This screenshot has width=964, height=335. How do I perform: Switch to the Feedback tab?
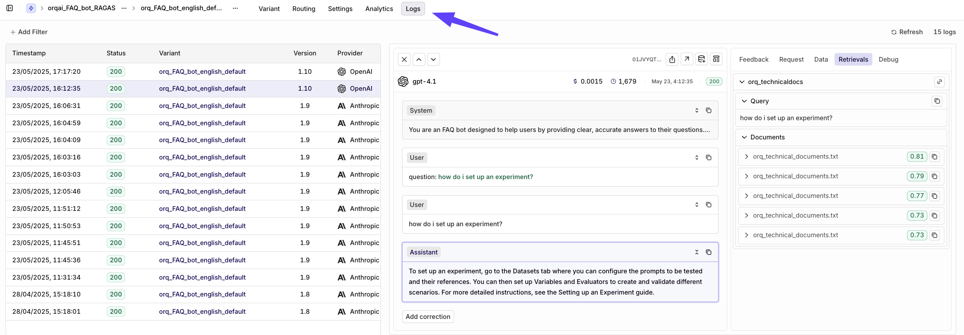click(x=754, y=59)
